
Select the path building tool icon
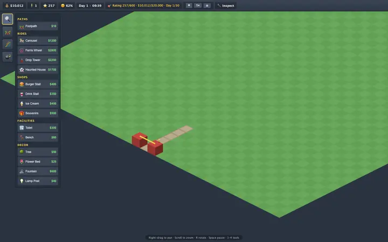pyautogui.click(x=8, y=32)
